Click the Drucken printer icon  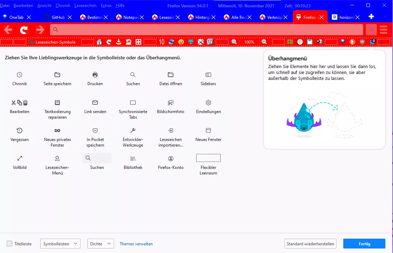point(95,75)
